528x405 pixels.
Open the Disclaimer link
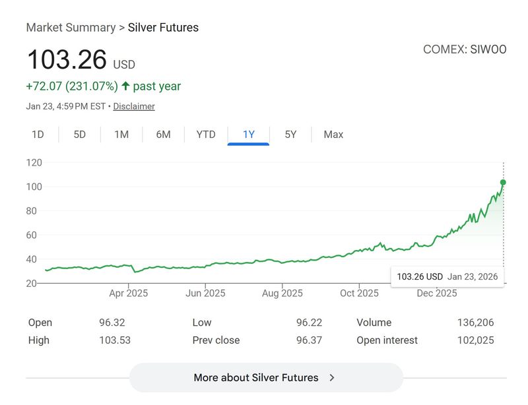pos(134,106)
